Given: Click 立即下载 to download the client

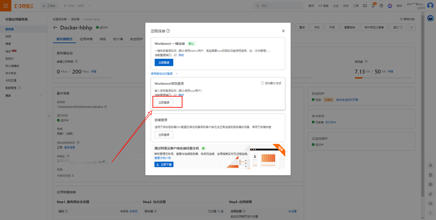Looking at the screenshot, I should 164,164.
